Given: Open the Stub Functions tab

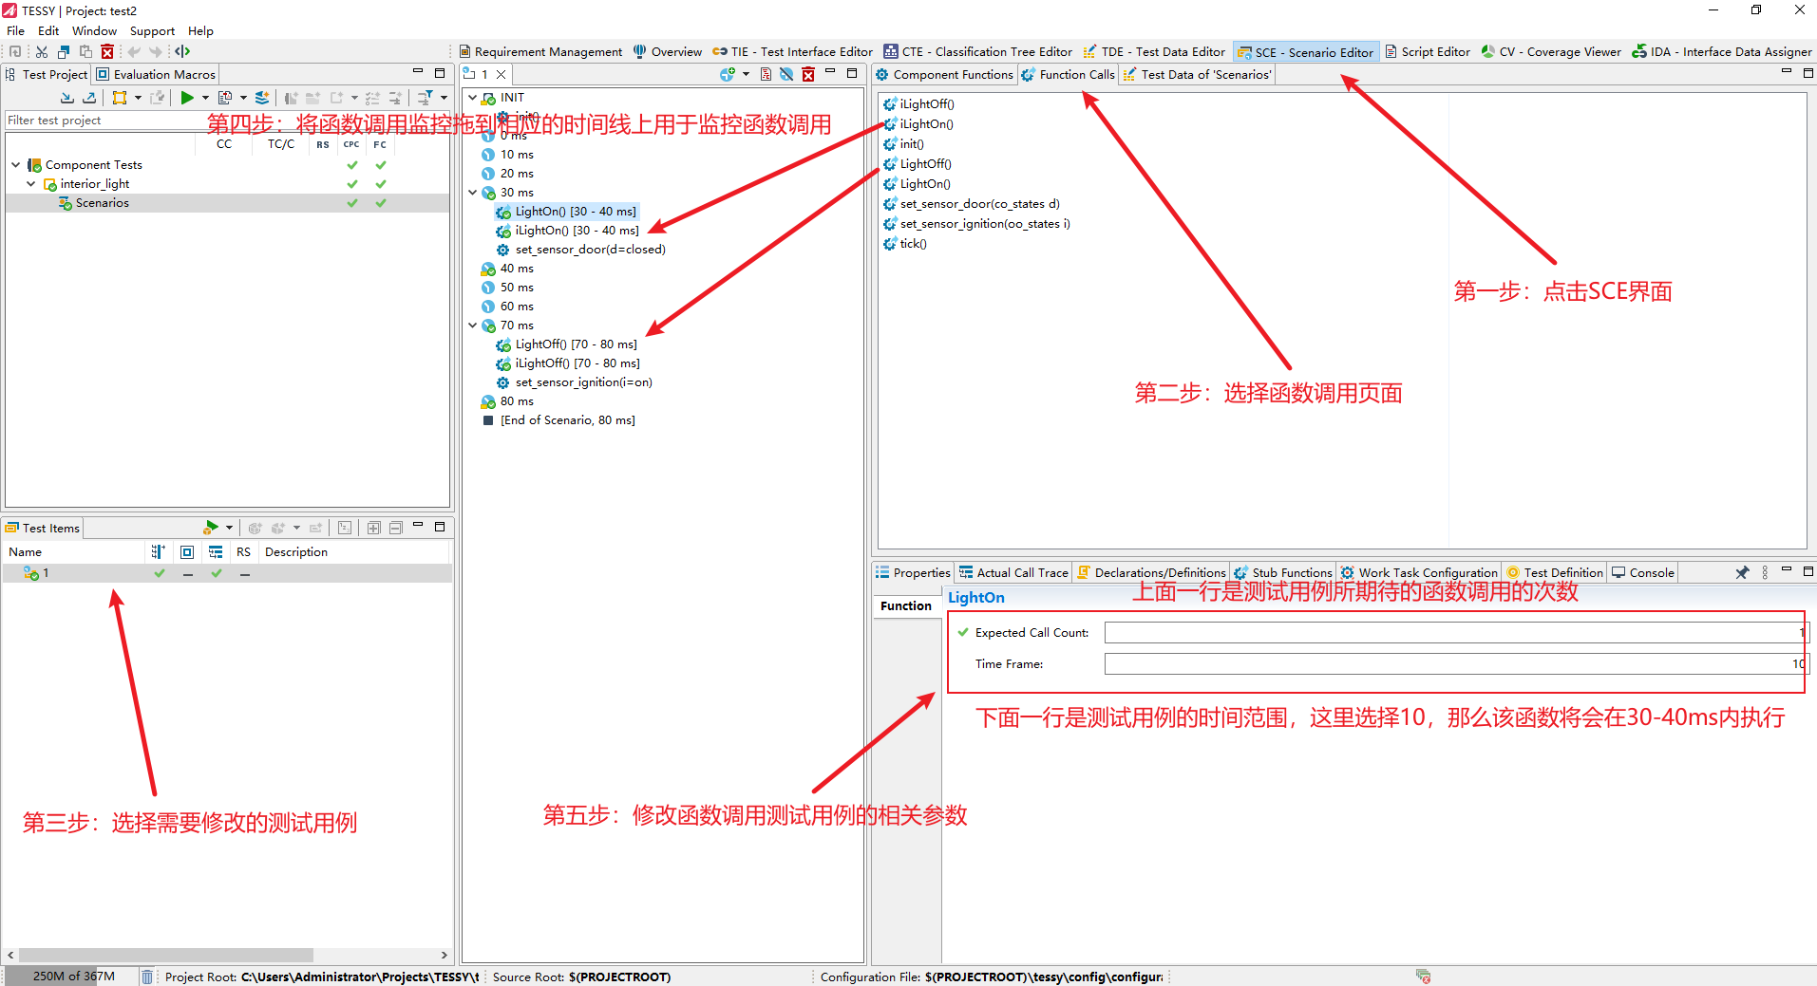Looking at the screenshot, I should tap(1283, 572).
